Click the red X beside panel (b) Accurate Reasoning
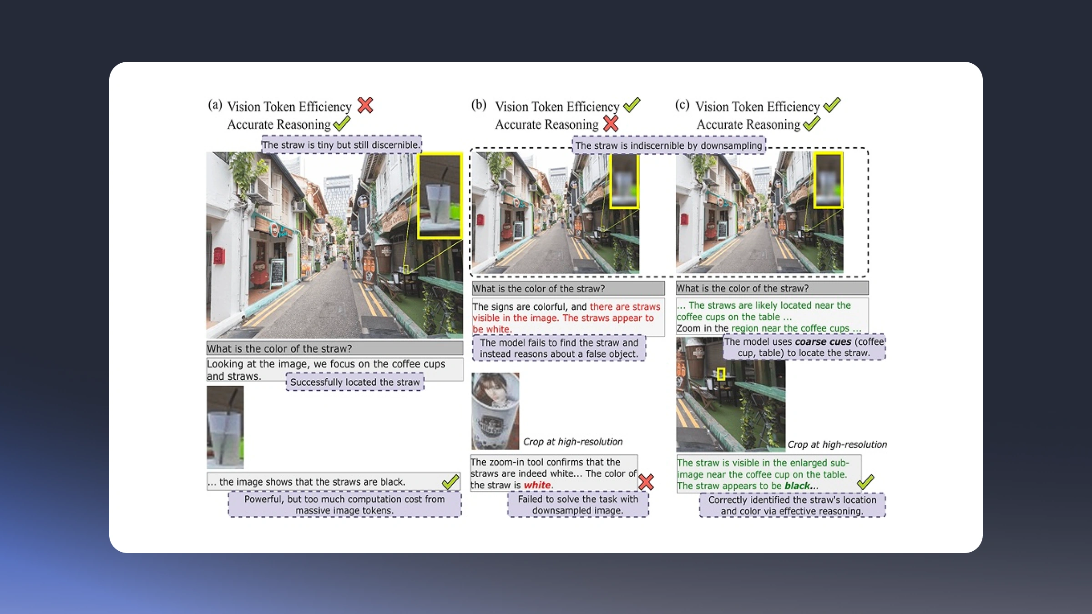 [x=611, y=124]
